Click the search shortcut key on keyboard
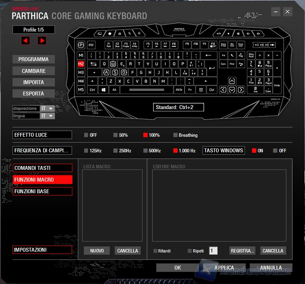The height and width of the screenshot is (284, 305). point(130,34)
